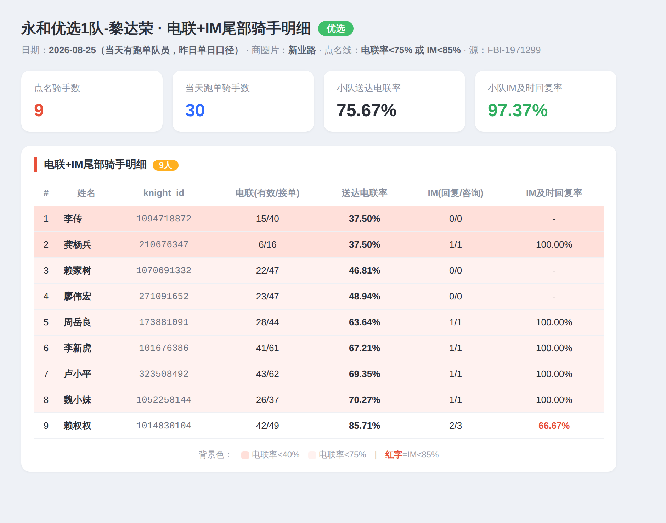Image resolution: width=666 pixels, height=523 pixels.
Task: Click the 电联率<75% legend swatch
Action: 312,455
